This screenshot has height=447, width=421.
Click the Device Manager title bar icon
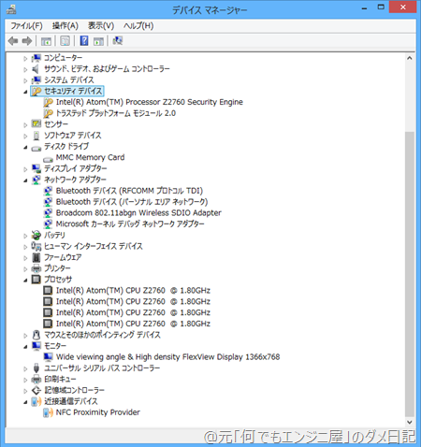tap(11, 9)
